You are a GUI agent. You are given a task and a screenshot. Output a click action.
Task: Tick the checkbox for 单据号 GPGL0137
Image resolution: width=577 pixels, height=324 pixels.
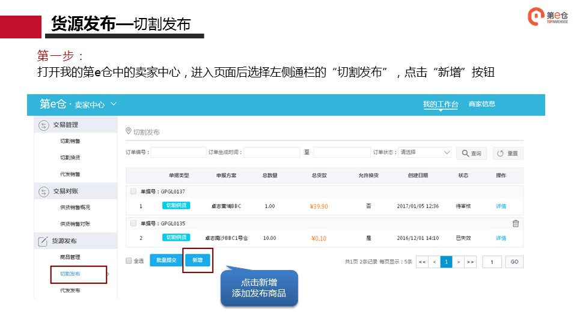133,191
